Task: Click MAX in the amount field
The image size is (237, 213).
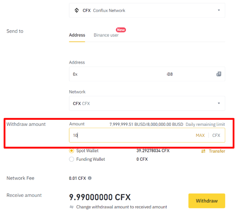Action: [x=200, y=135]
